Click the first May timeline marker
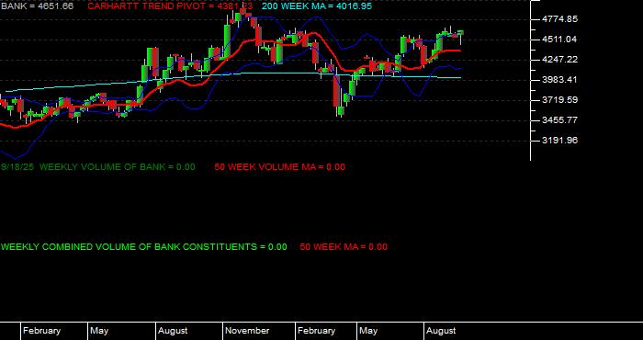This screenshot has height=340, width=643. tap(99, 331)
